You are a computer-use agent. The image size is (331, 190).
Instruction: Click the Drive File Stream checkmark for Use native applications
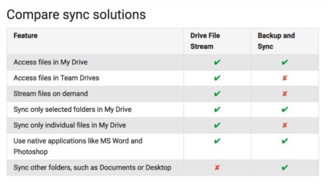[x=217, y=141]
